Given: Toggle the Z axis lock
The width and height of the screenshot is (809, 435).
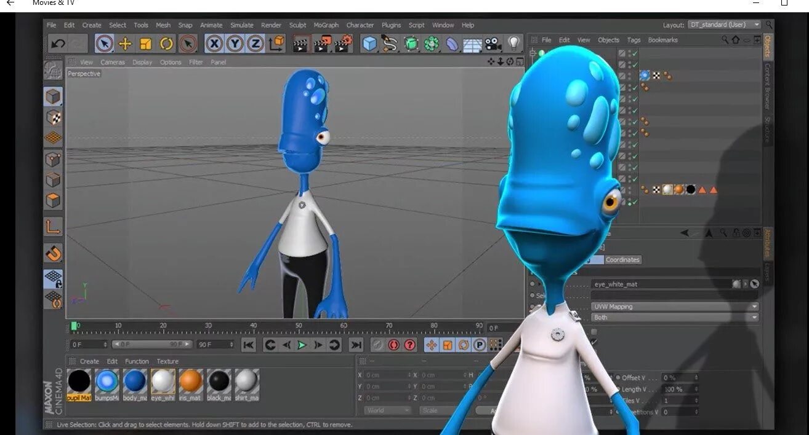Looking at the screenshot, I should 256,44.
